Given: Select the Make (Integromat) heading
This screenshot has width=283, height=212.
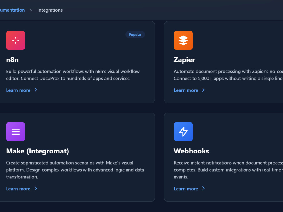Looking at the screenshot, I should [38, 151].
